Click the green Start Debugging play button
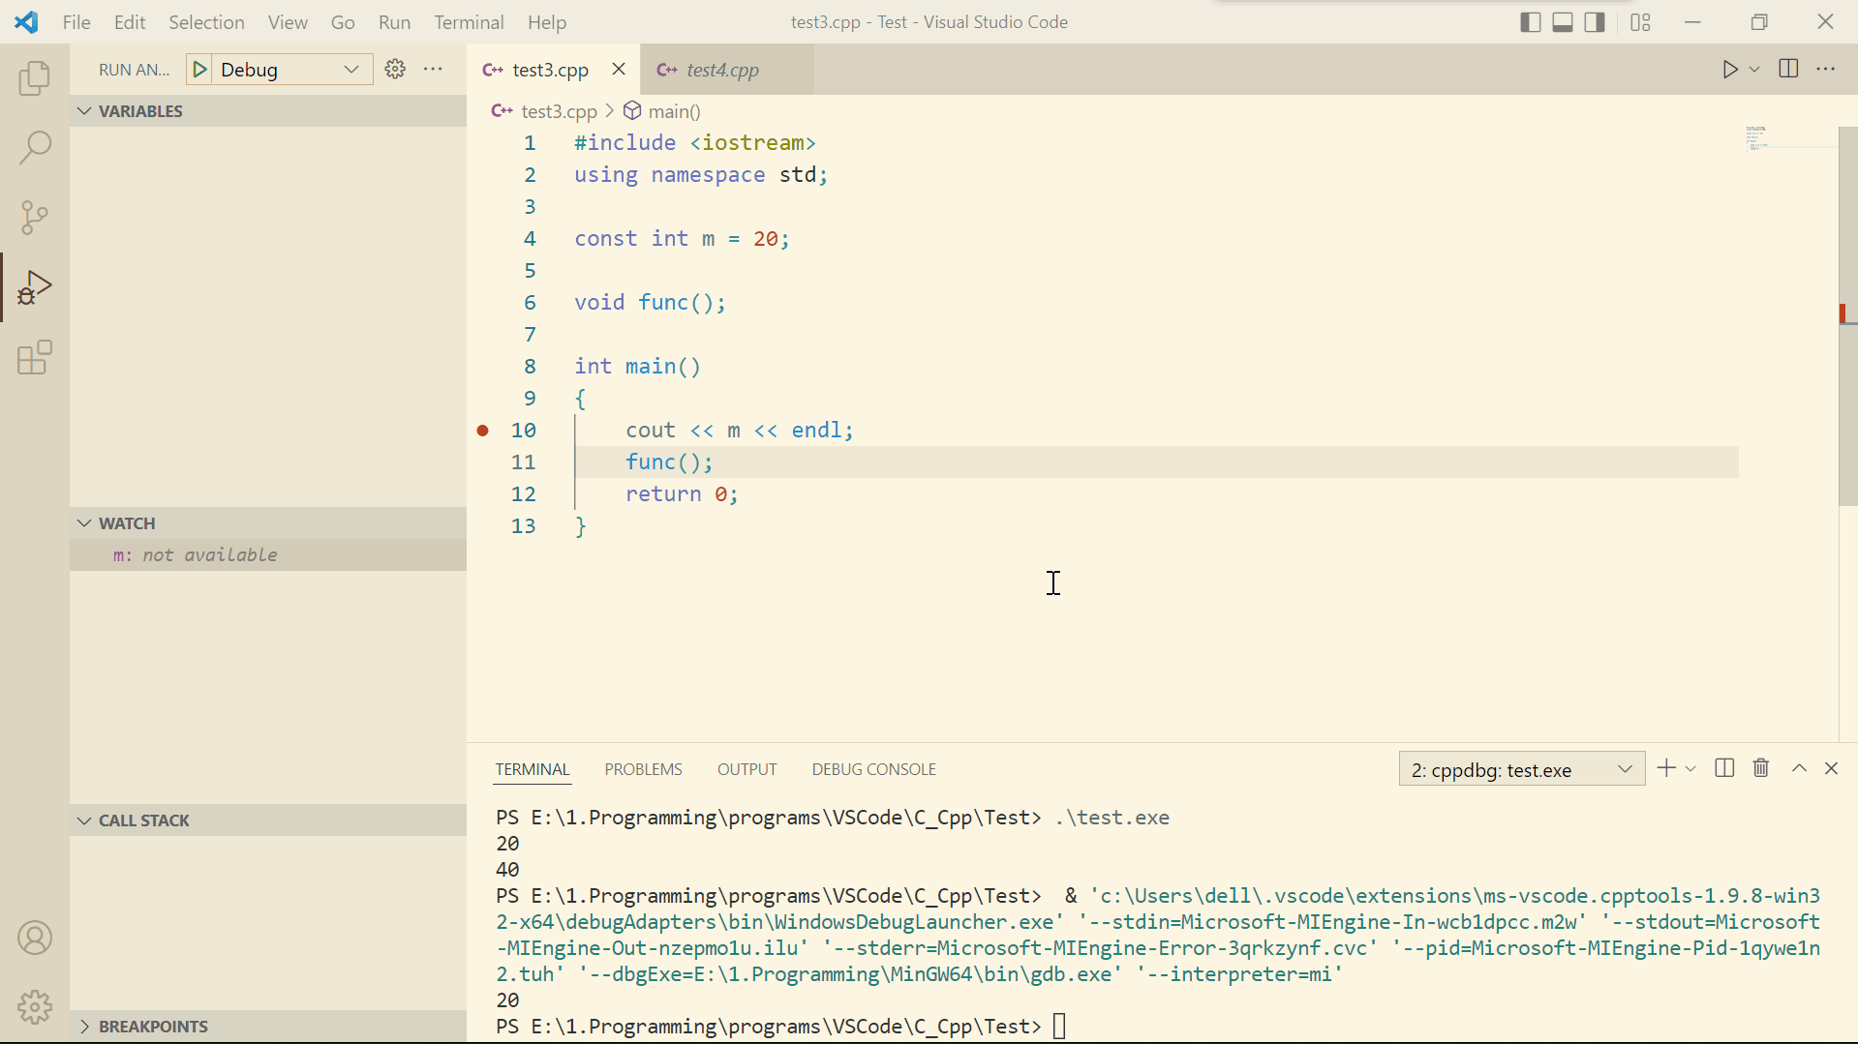Image resolution: width=1858 pixels, height=1044 pixels. (x=199, y=70)
